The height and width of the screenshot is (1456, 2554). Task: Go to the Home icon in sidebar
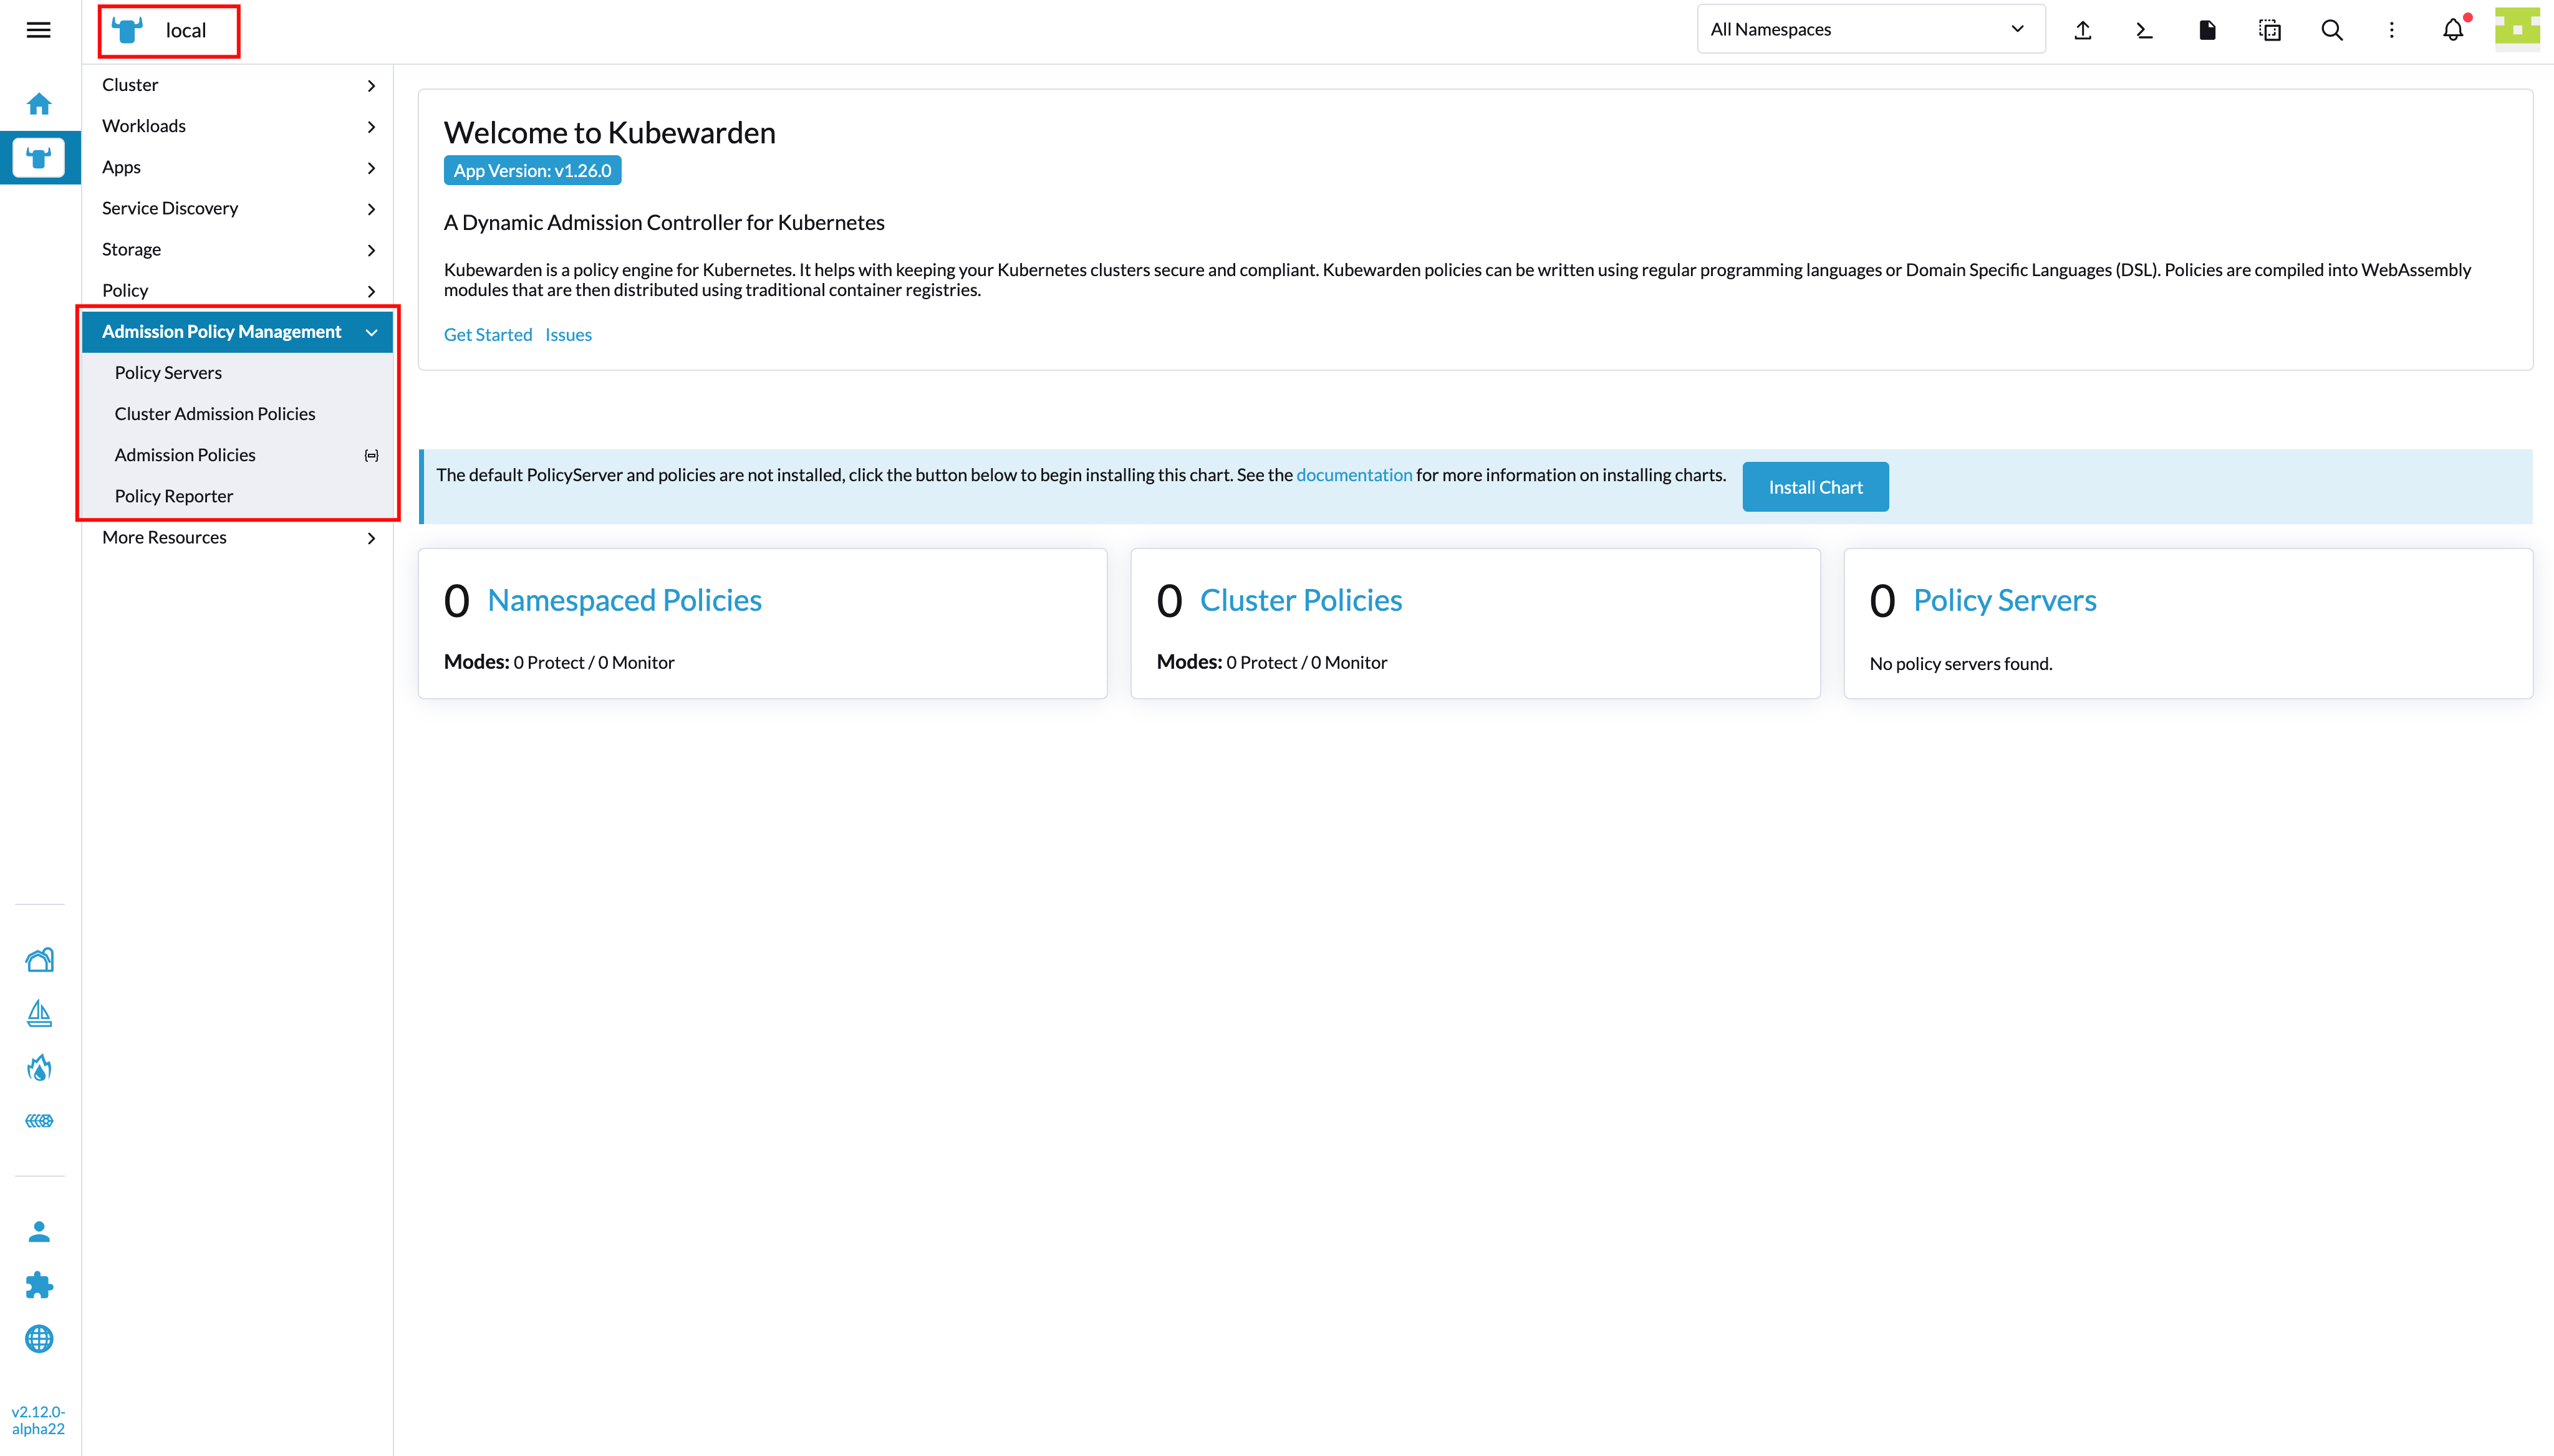coord(39,104)
